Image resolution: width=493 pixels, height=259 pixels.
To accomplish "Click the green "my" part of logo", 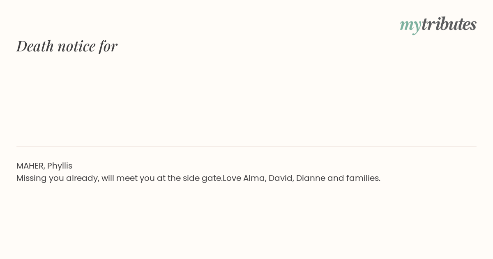I will [x=410, y=26].
